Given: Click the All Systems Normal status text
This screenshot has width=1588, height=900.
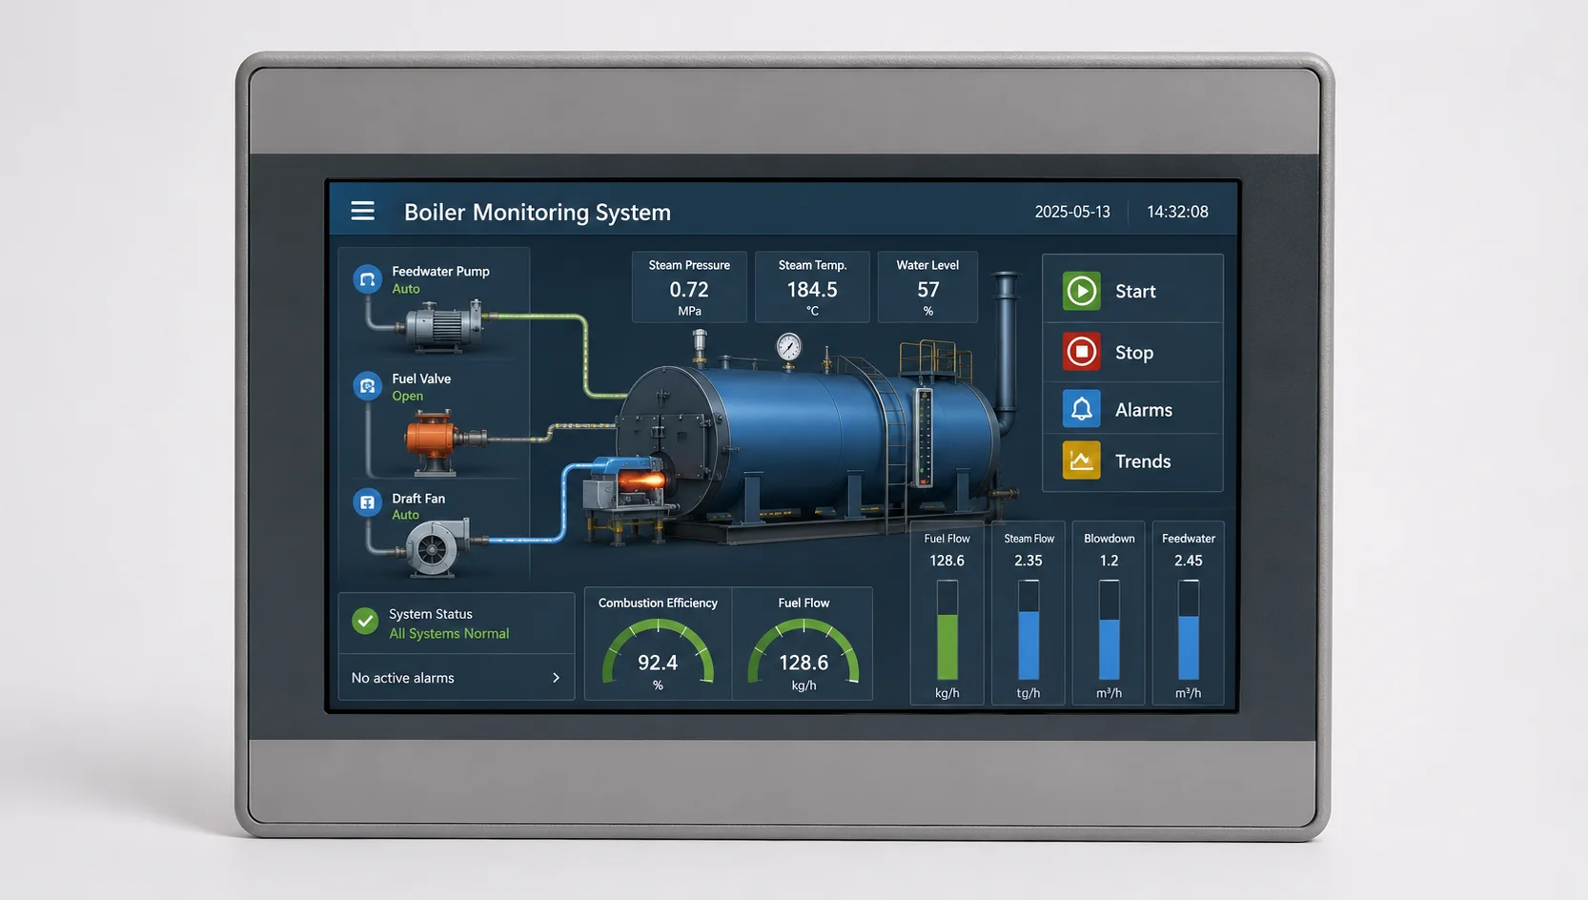Looking at the screenshot, I should pyautogui.click(x=449, y=633).
